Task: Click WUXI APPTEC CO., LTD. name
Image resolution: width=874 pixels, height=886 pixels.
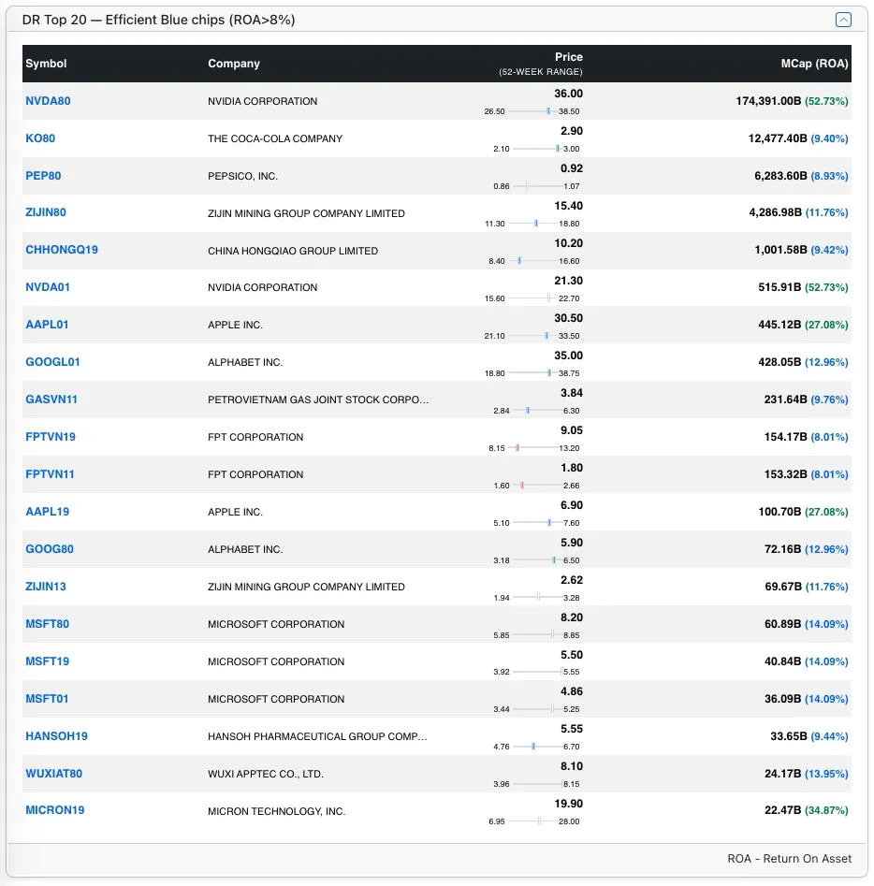Action: click(265, 774)
